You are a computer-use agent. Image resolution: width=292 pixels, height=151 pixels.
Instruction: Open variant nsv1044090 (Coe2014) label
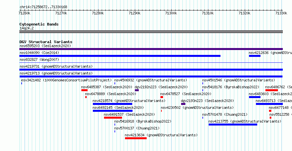[39, 53]
